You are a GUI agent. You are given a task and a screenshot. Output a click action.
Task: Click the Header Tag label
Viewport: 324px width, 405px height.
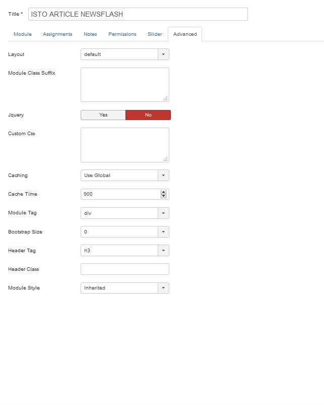[22, 251]
